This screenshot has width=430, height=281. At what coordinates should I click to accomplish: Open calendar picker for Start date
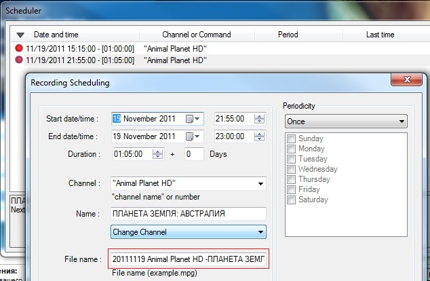pyautogui.click(x=193, y=119)
